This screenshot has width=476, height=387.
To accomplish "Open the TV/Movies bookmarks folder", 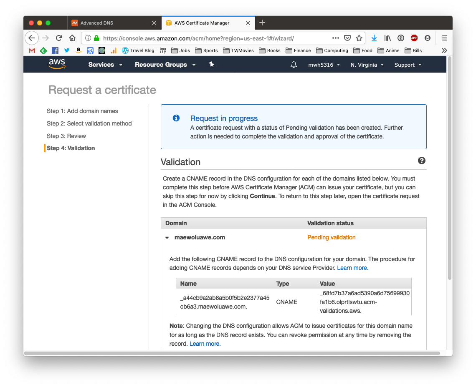I will (238, 50).
